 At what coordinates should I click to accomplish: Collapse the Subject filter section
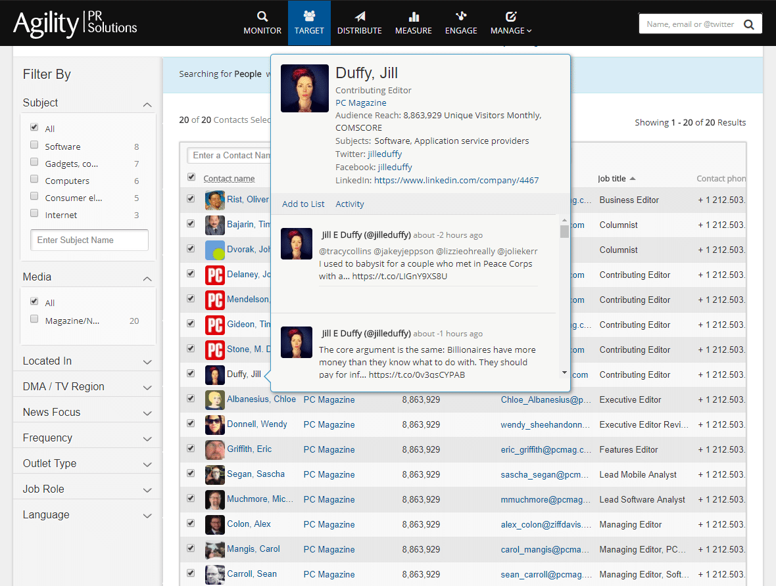[x=147, y=104]
